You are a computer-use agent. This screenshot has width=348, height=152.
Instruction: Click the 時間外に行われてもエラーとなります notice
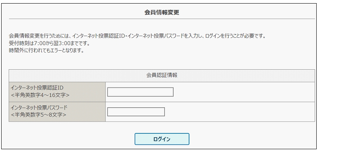point(47,50)
